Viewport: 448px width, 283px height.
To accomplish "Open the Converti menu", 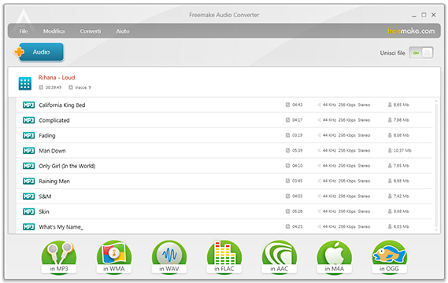I will coord(91,31).
